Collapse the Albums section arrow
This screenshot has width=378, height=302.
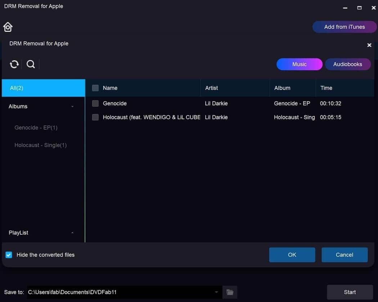[72, 106]
